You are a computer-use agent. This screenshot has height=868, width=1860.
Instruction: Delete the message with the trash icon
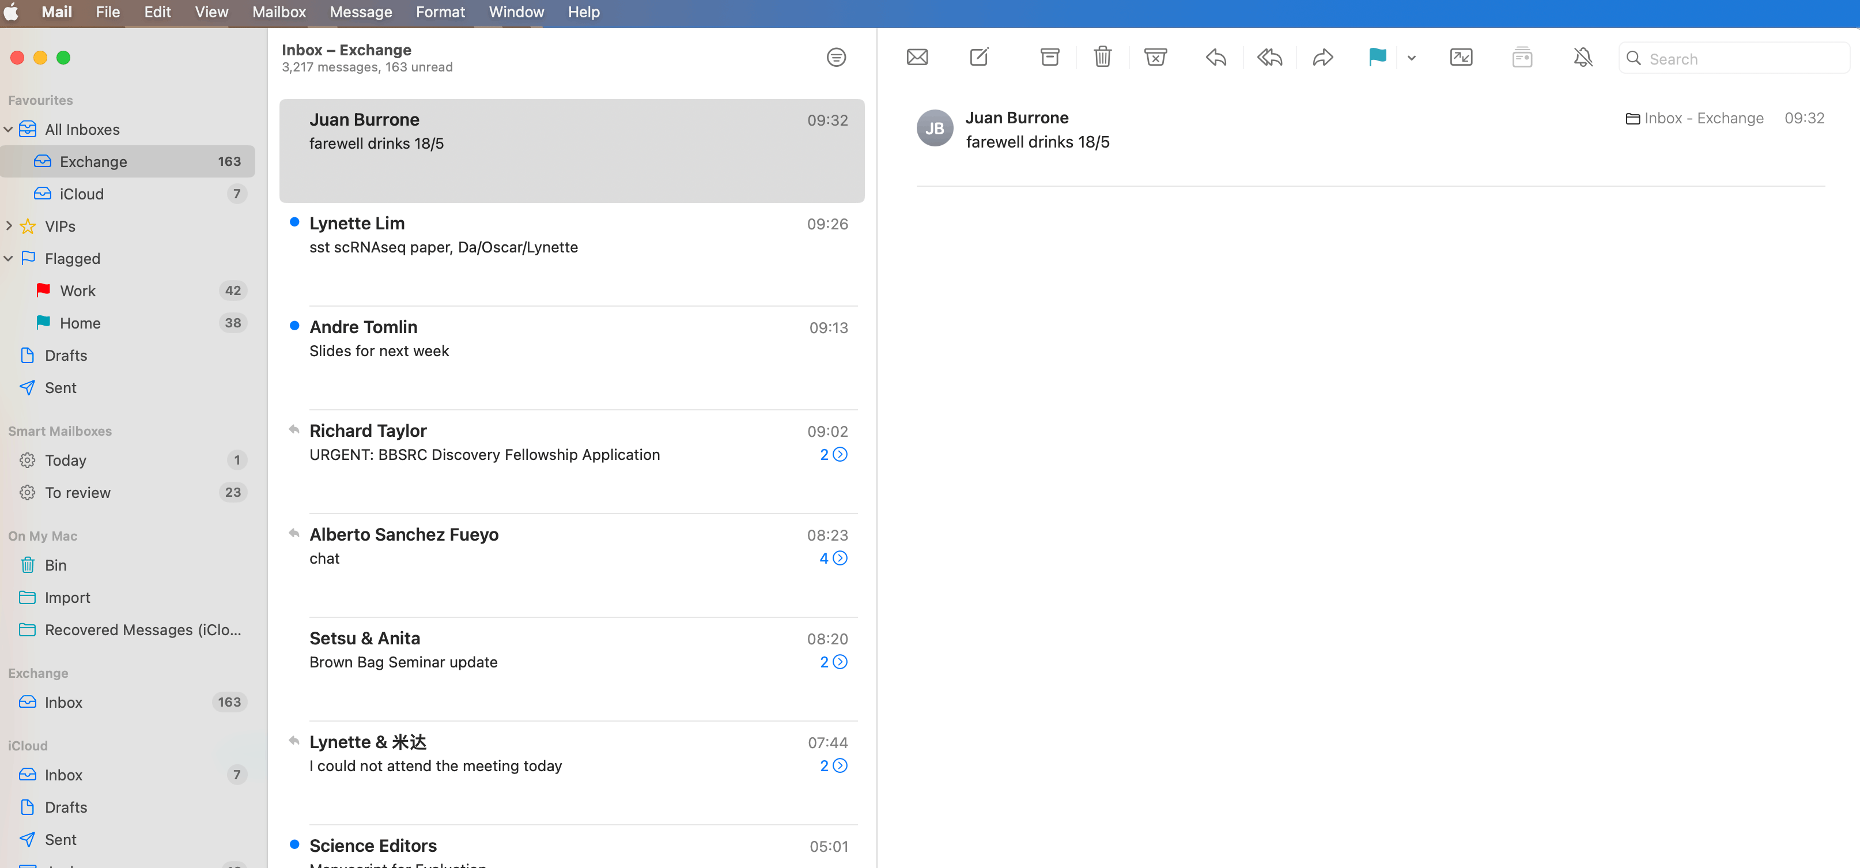pyautogui.click(x=1102, y=56)
